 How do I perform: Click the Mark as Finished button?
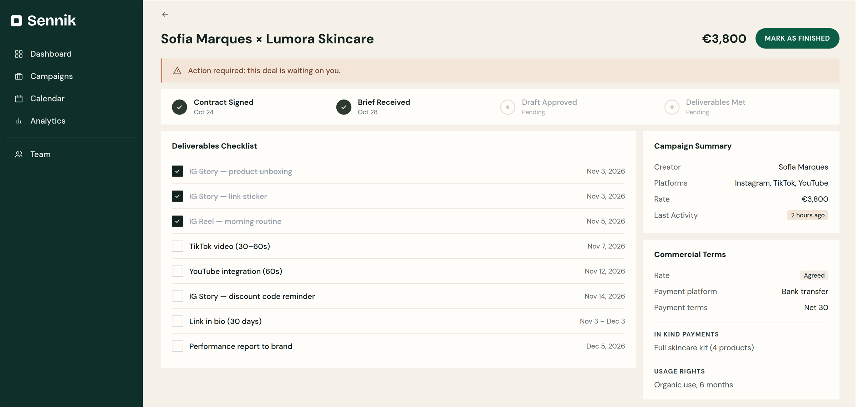tap(797, 38)
